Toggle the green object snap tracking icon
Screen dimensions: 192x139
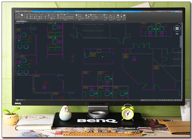tap(158, 100)
